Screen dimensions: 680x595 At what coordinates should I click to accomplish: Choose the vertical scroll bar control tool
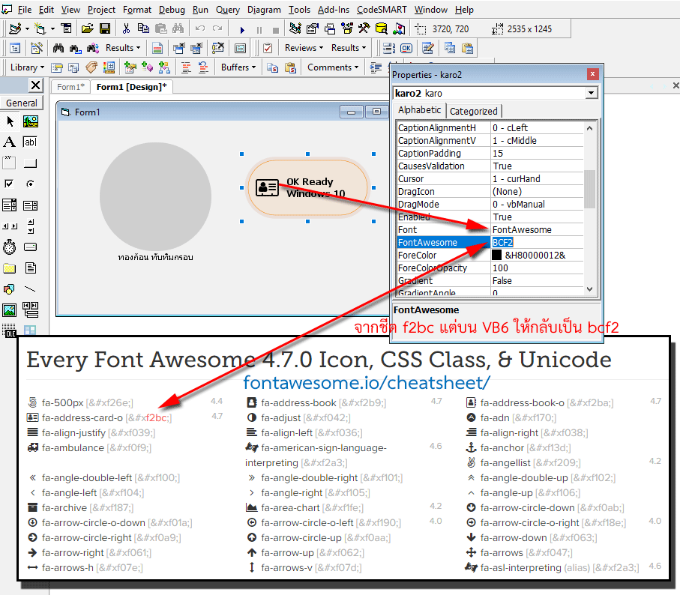[30, 226]
